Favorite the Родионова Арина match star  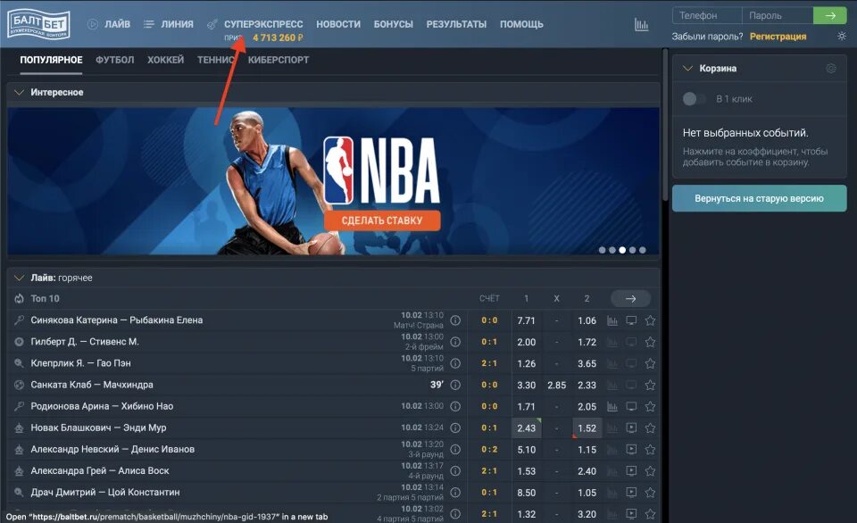(x=650, y=407)
